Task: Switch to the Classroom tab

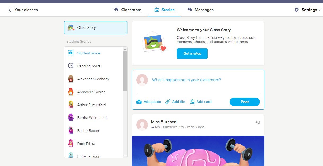Action: (128, 10)
